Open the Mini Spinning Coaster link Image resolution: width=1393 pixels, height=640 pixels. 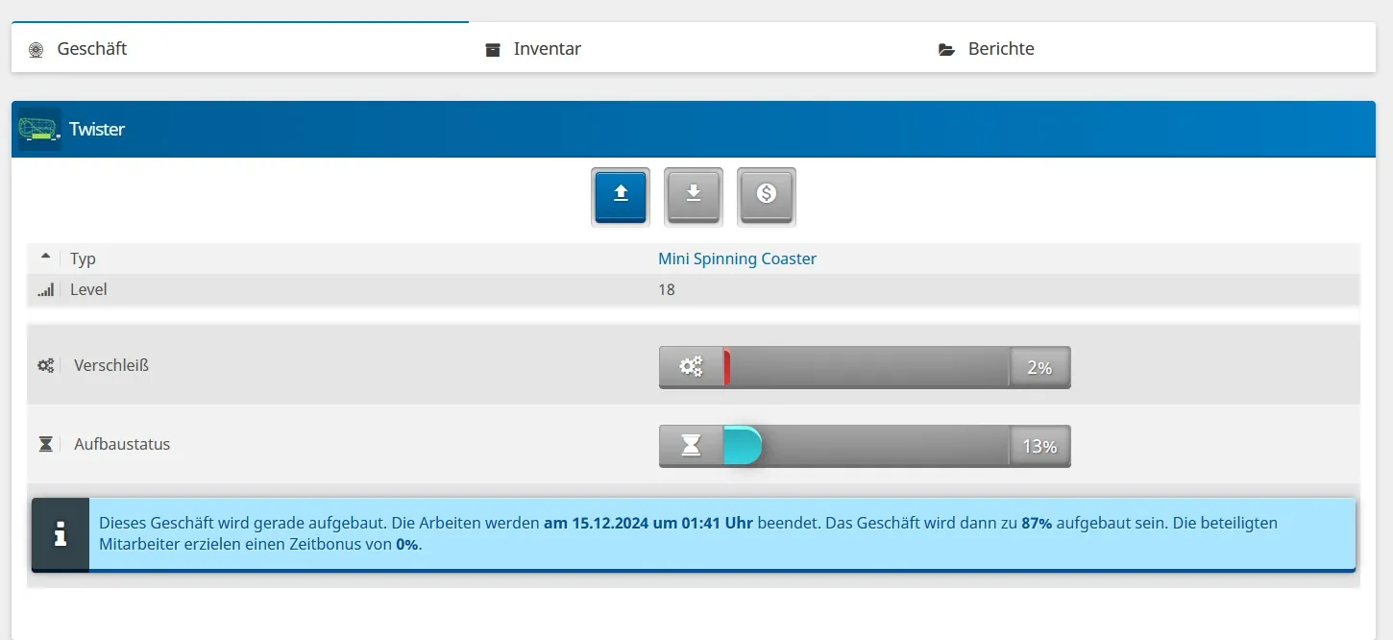click(737, 258)
